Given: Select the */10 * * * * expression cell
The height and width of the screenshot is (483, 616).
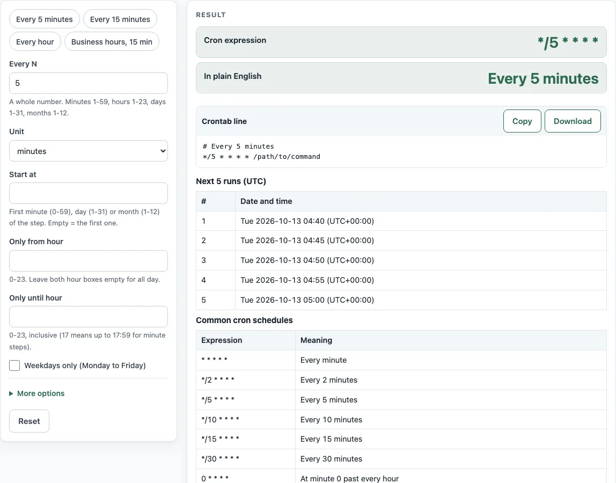Looking at the screenshot, I should click(x=246, y=419).
